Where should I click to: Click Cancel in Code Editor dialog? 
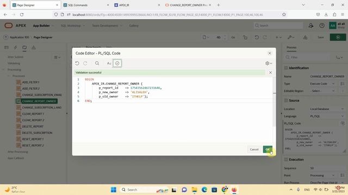point(254,149)
